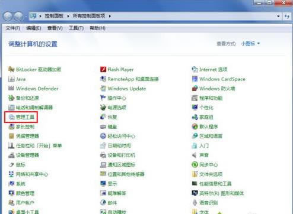The image size is (293, 214).
Task: Open the 查看(V) menu
Action: [55, 28]
